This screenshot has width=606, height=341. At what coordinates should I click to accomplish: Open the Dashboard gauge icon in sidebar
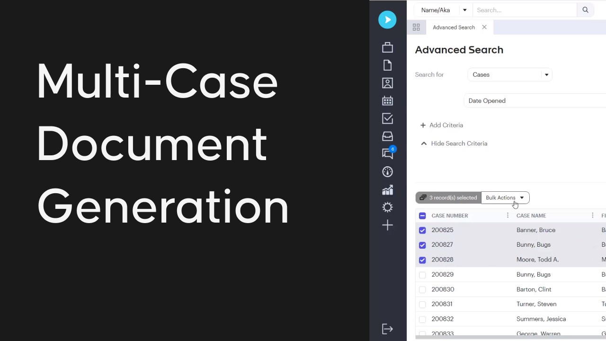click(387, 172)
